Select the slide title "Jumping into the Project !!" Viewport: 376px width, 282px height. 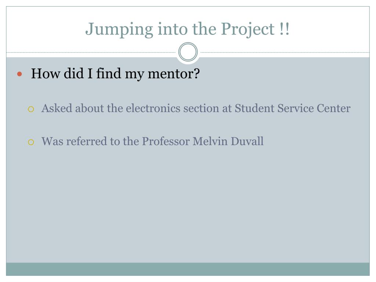click(x=188, y=29)
